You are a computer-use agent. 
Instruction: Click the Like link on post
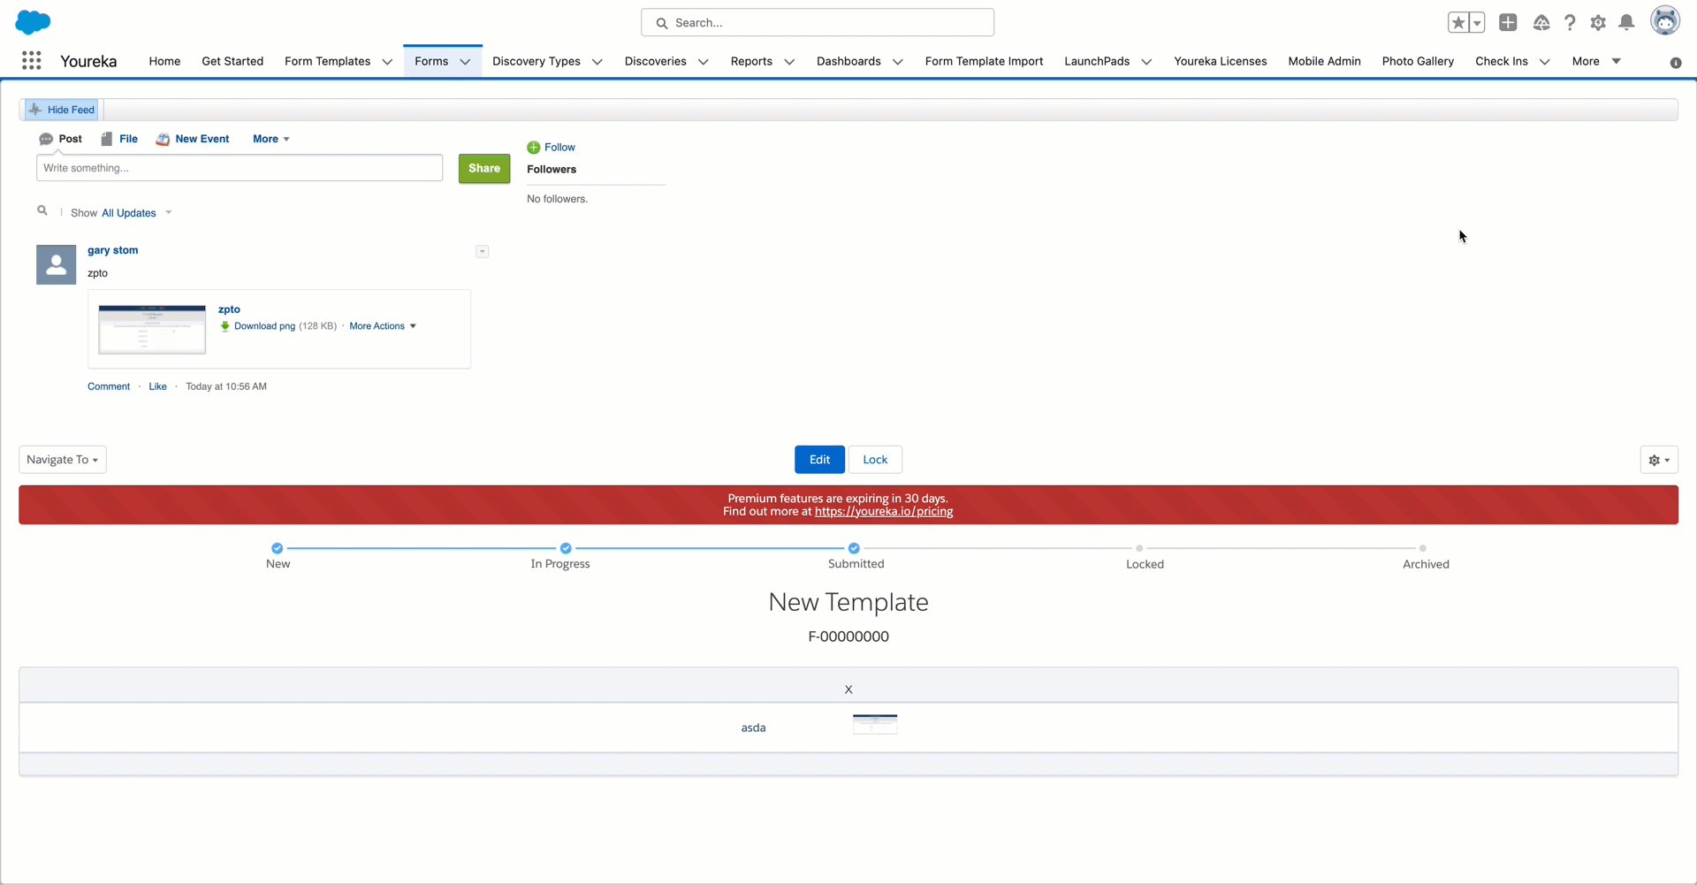(157, 386)
